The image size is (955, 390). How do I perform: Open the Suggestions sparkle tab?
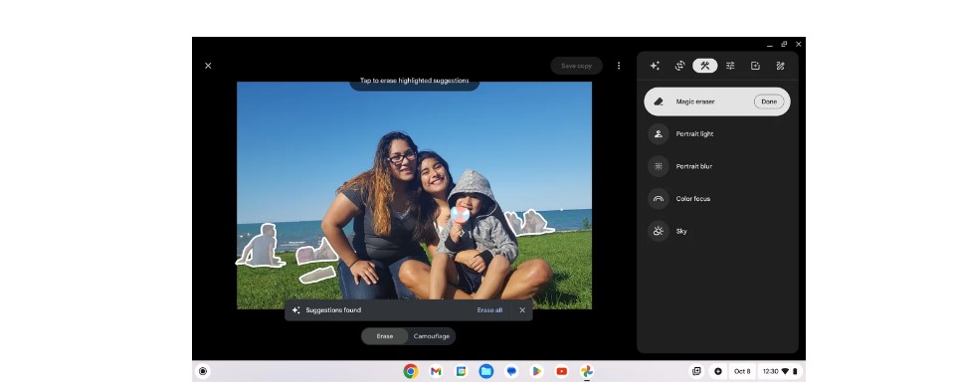[655, 66]
